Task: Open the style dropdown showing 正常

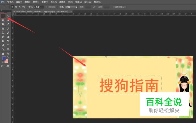Action: pyautogui.click(x=71, y=7)
